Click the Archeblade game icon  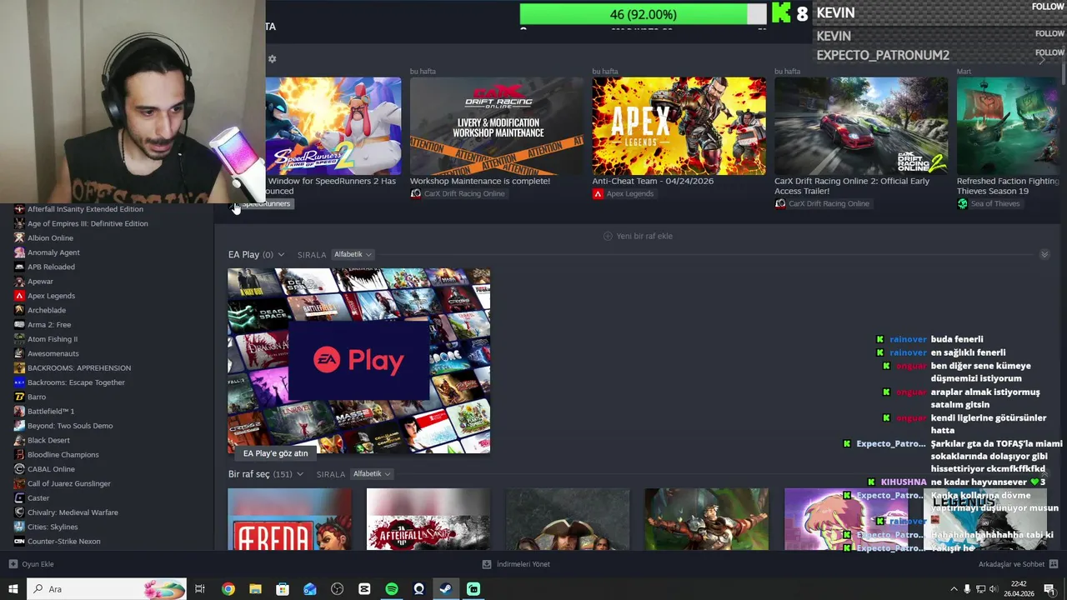(19, 310)
